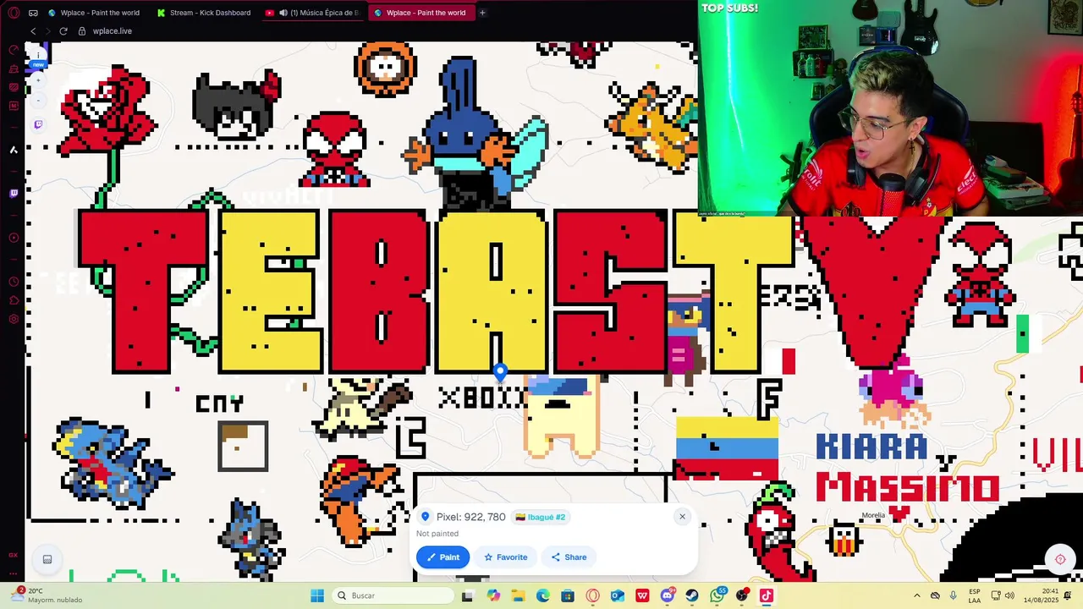The width and height of the screenshot is (1083, 609).
Task: Open the TikTok app from the taskbar
Action: coord(766,595)
